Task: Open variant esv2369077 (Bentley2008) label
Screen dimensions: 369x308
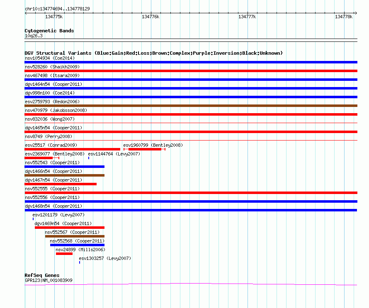Action: coord(55,154)
